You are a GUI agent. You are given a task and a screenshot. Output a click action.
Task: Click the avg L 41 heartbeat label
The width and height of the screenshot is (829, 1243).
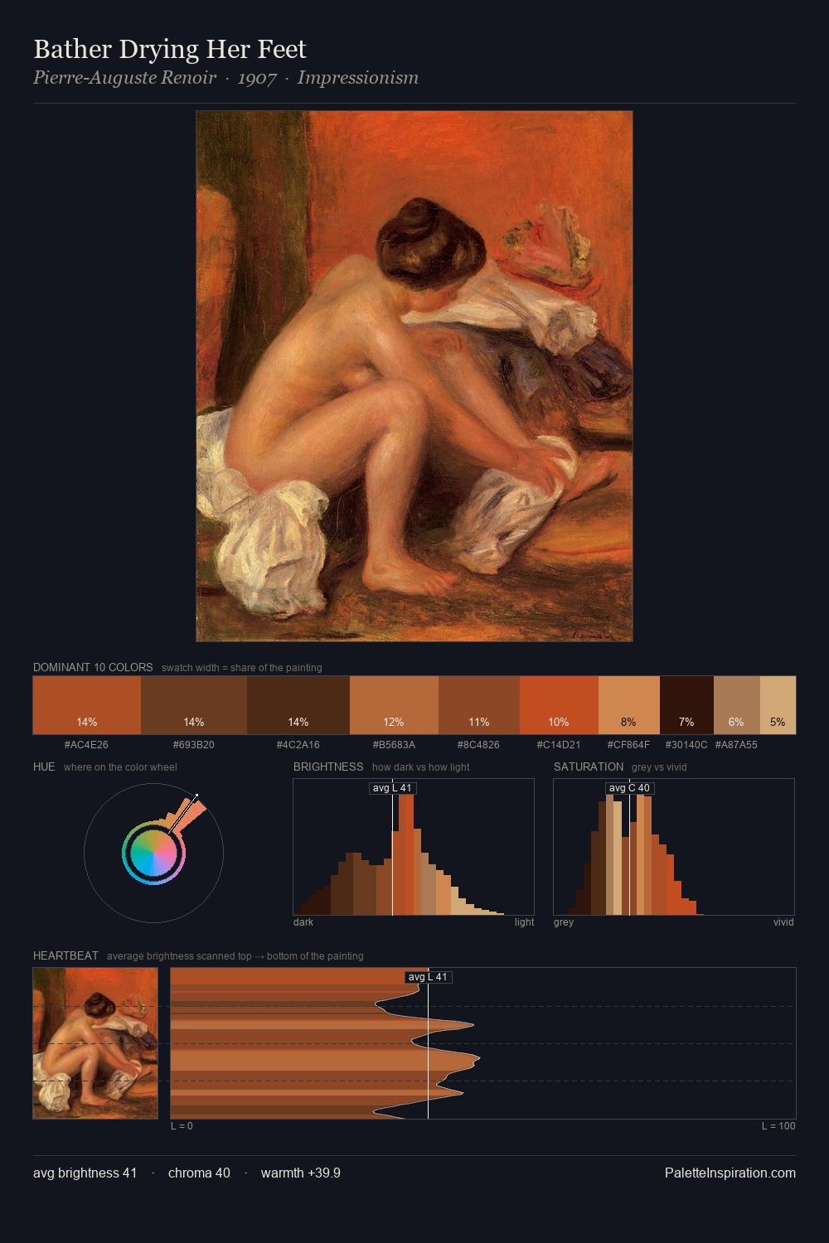click(x=428, y=977)
